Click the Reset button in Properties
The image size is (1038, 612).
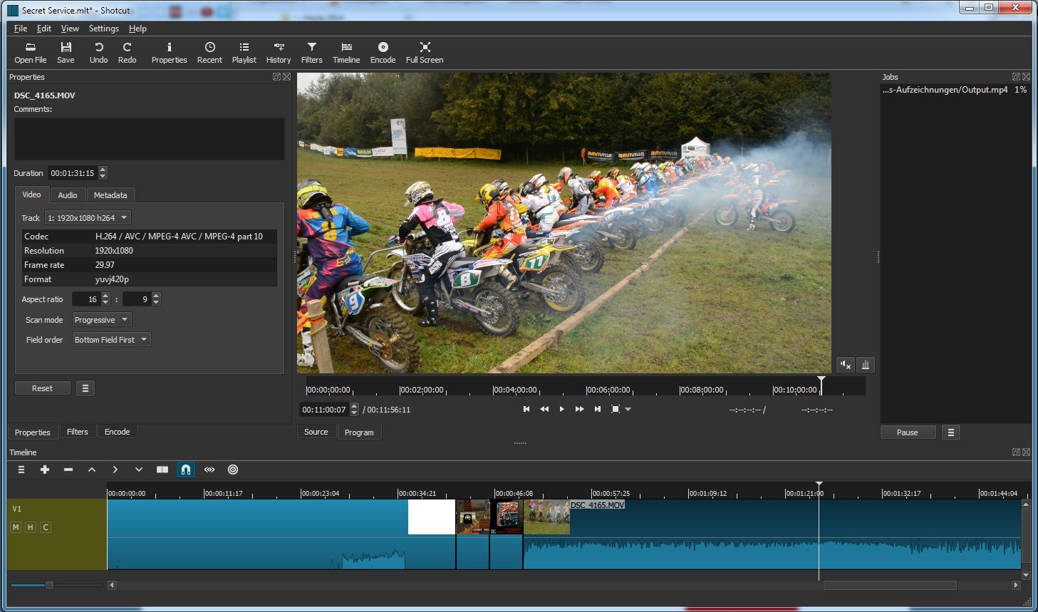[x=42, y=388]
